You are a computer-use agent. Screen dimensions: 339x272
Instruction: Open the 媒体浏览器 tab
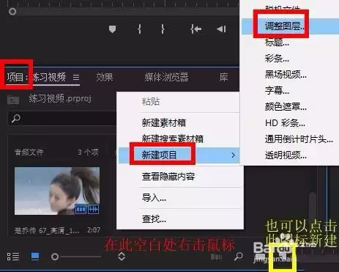click(166, 77)
